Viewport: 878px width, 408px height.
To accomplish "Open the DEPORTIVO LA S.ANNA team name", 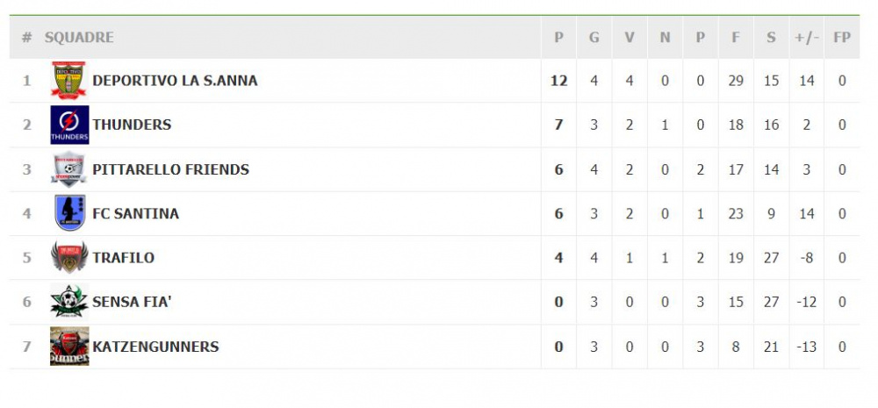I will [x=175, y=81].
